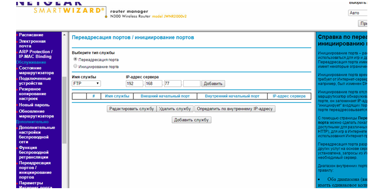Click the Добавить службу button
The height and width of the screenshot is (191, 383).
tap(192, 120)
